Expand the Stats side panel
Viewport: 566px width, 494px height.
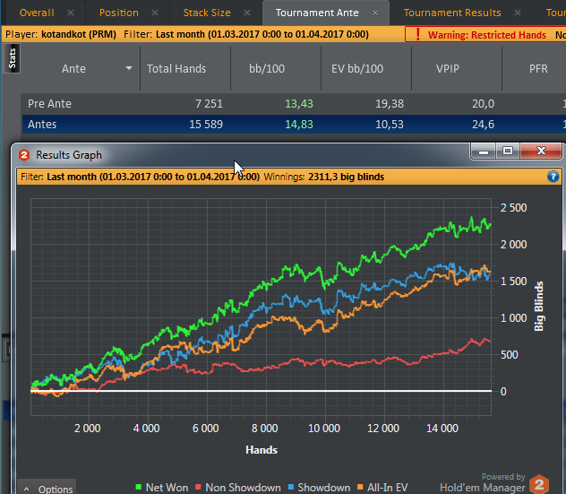(10, 61)
